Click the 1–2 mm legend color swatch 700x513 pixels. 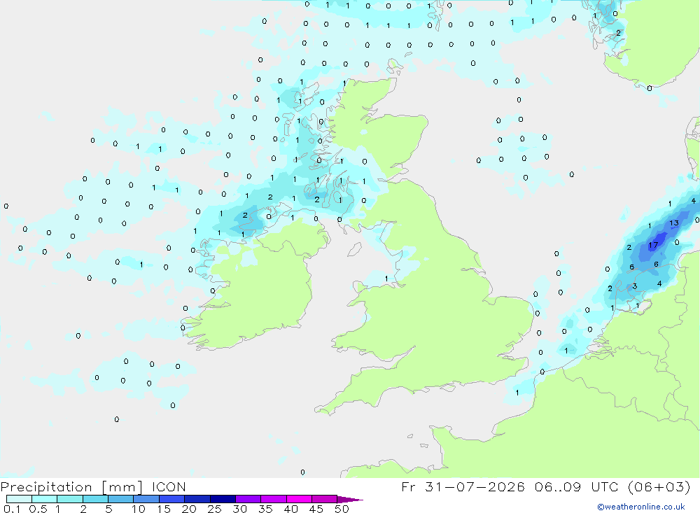click(x=70, y=499)
